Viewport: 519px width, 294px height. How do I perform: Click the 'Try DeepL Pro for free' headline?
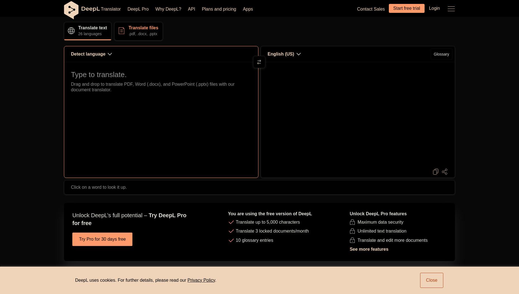point(129,219)
